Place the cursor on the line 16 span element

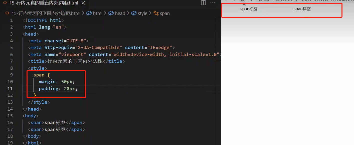pyautogui.click(x=57, y=122)
